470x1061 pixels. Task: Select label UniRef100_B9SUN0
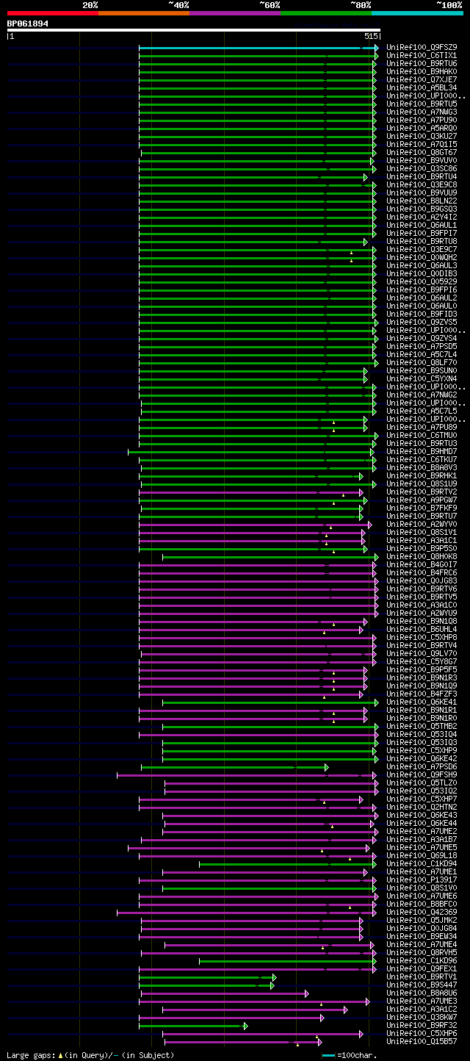click(422, 371)
